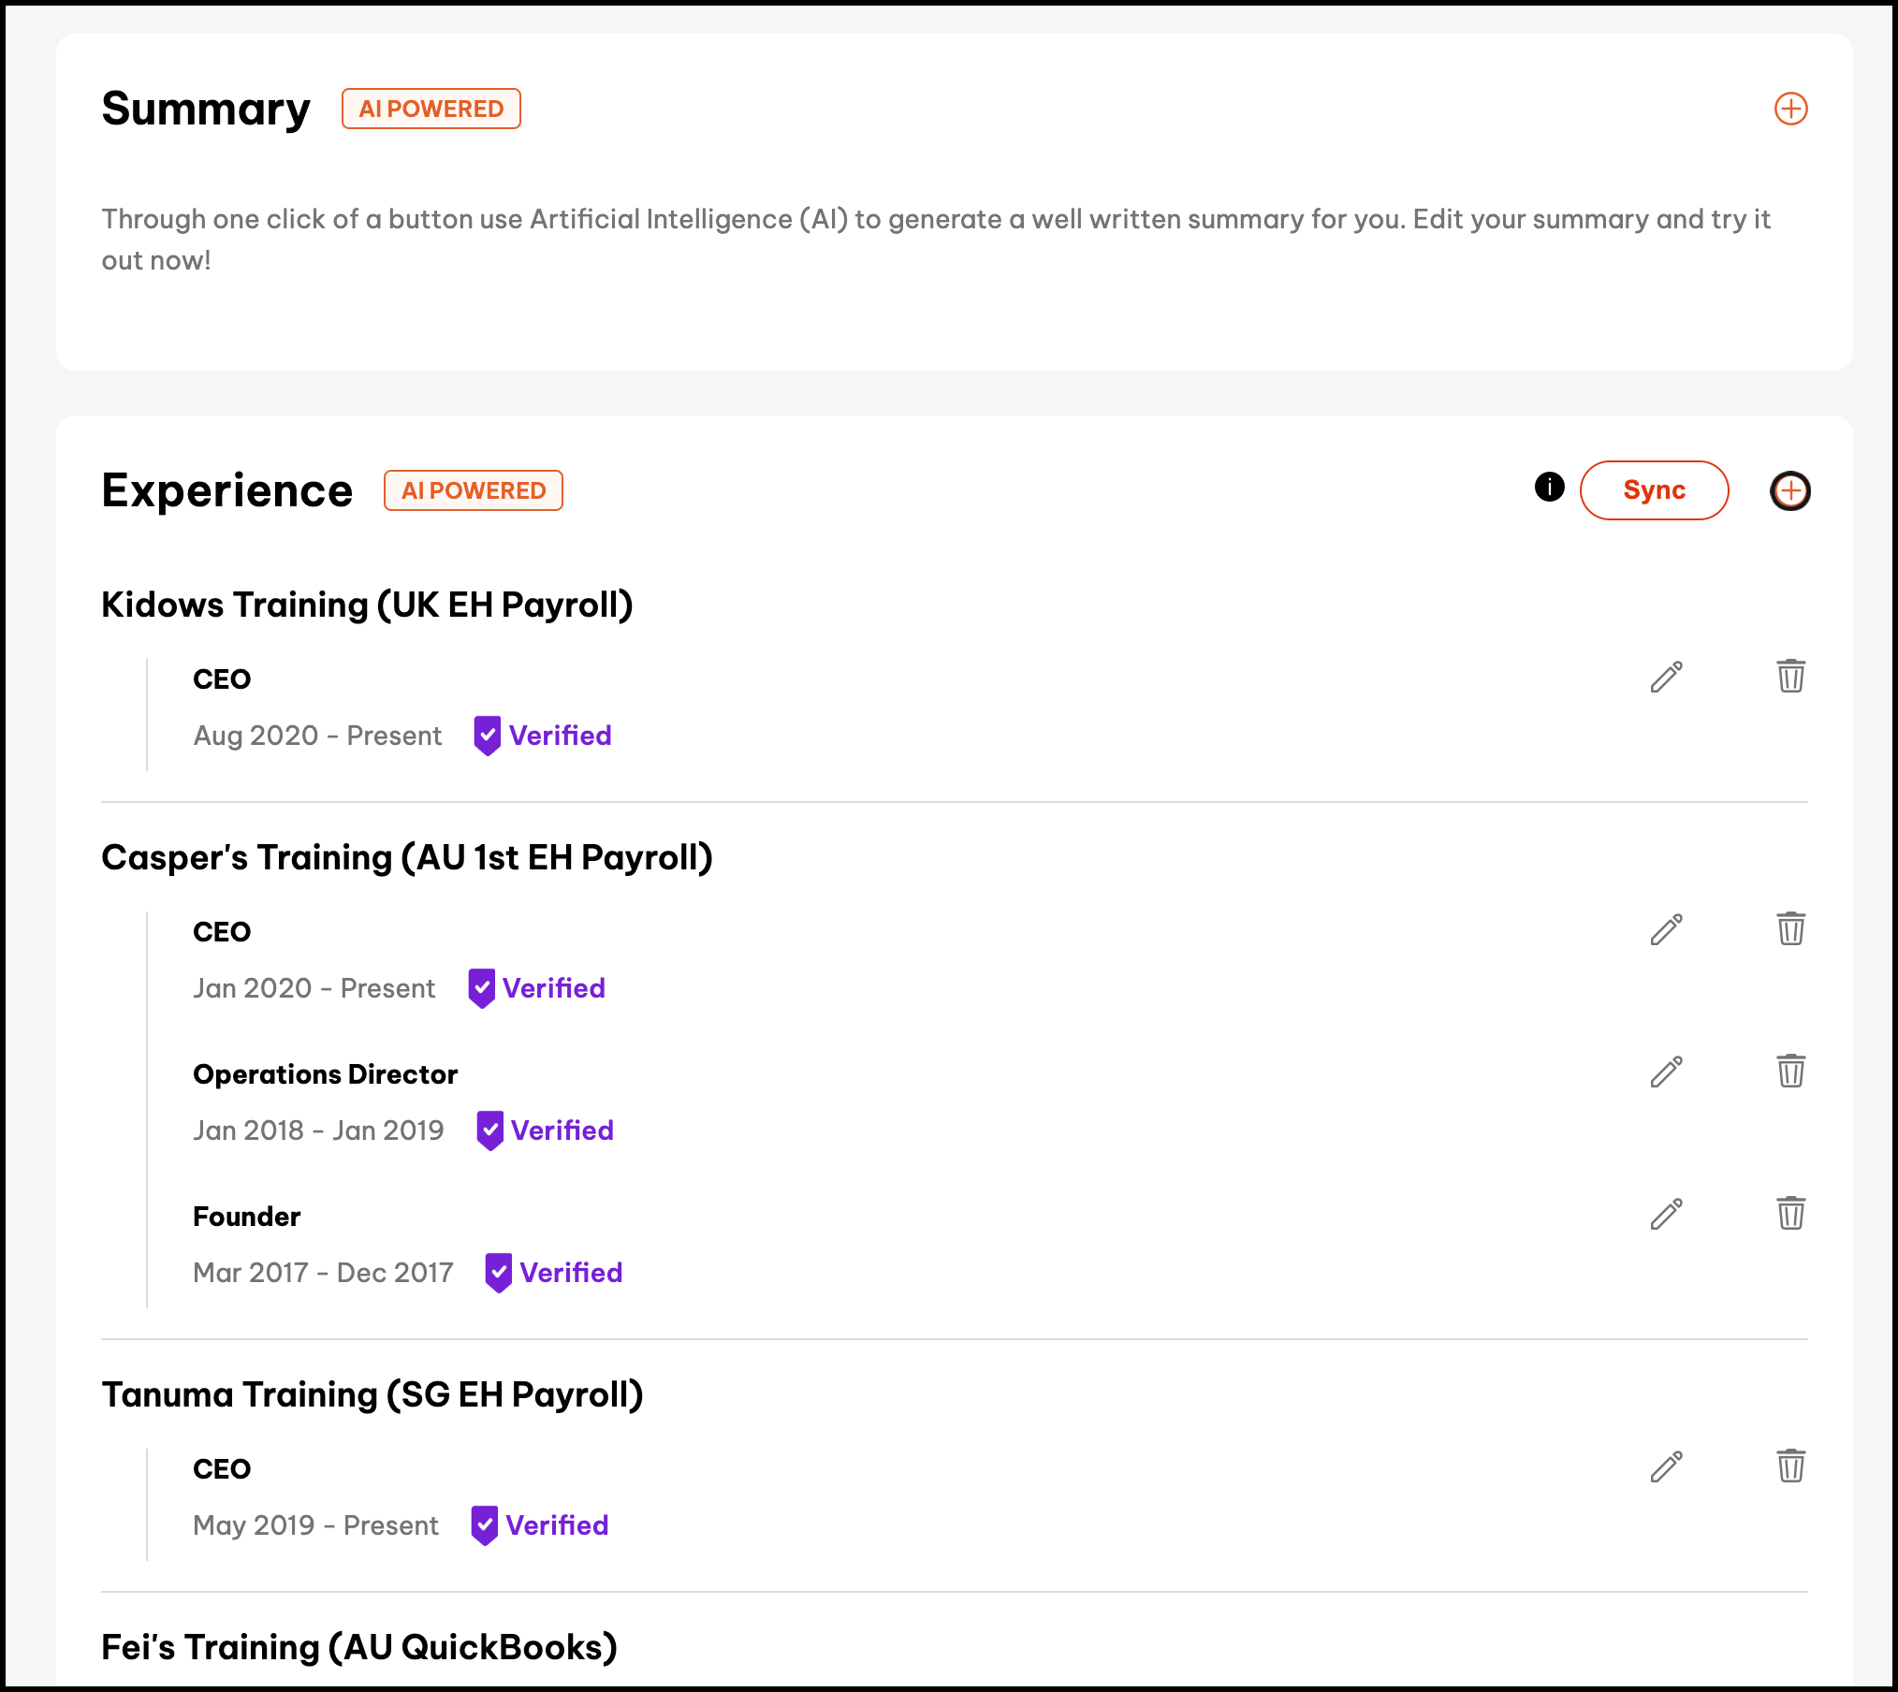Screen dimensions: 1898x1692
Task: Click Verified badge next to Mar 2017 - Dec 2017
Action: 554,1273
